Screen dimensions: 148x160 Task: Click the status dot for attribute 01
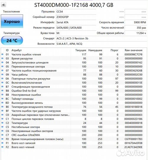2,55
